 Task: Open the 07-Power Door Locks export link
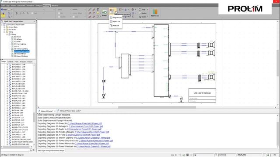tap(96, 140)
